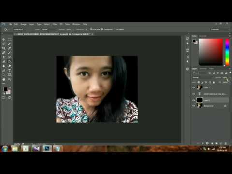Click the toolbar background color swatch
232x174 pixels.
click(9, 92)
